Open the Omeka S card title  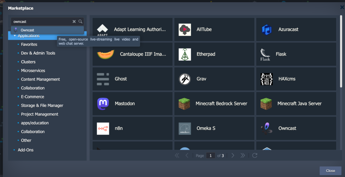tap(206, 128)
